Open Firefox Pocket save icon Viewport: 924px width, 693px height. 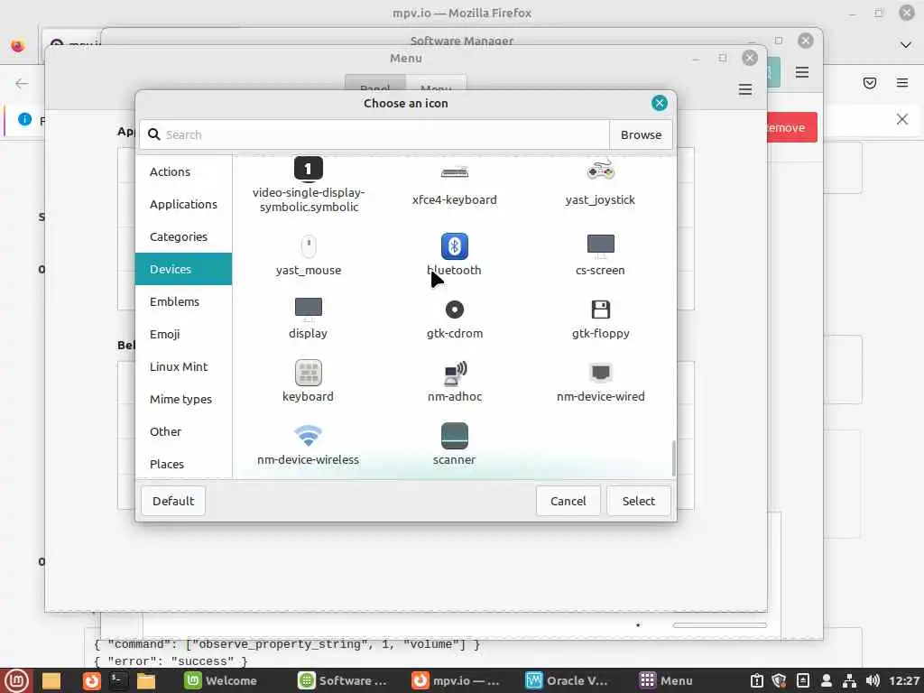(x=870, y=82)
